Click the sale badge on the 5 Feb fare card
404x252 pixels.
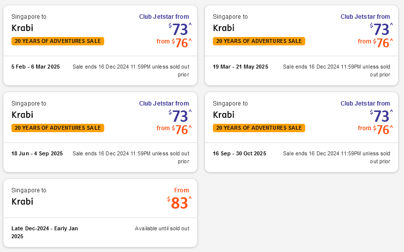[58, 41]
